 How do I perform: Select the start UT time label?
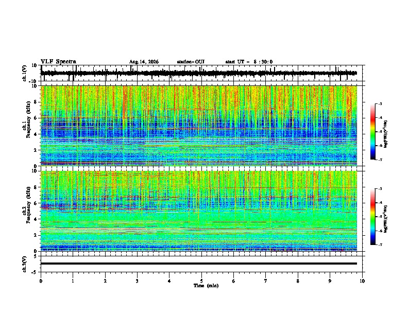[249, 62]
